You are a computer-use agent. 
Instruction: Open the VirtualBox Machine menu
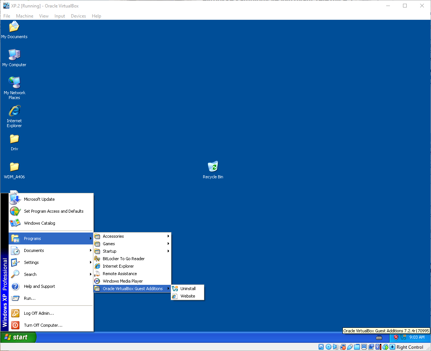click(x=25, y=16)
